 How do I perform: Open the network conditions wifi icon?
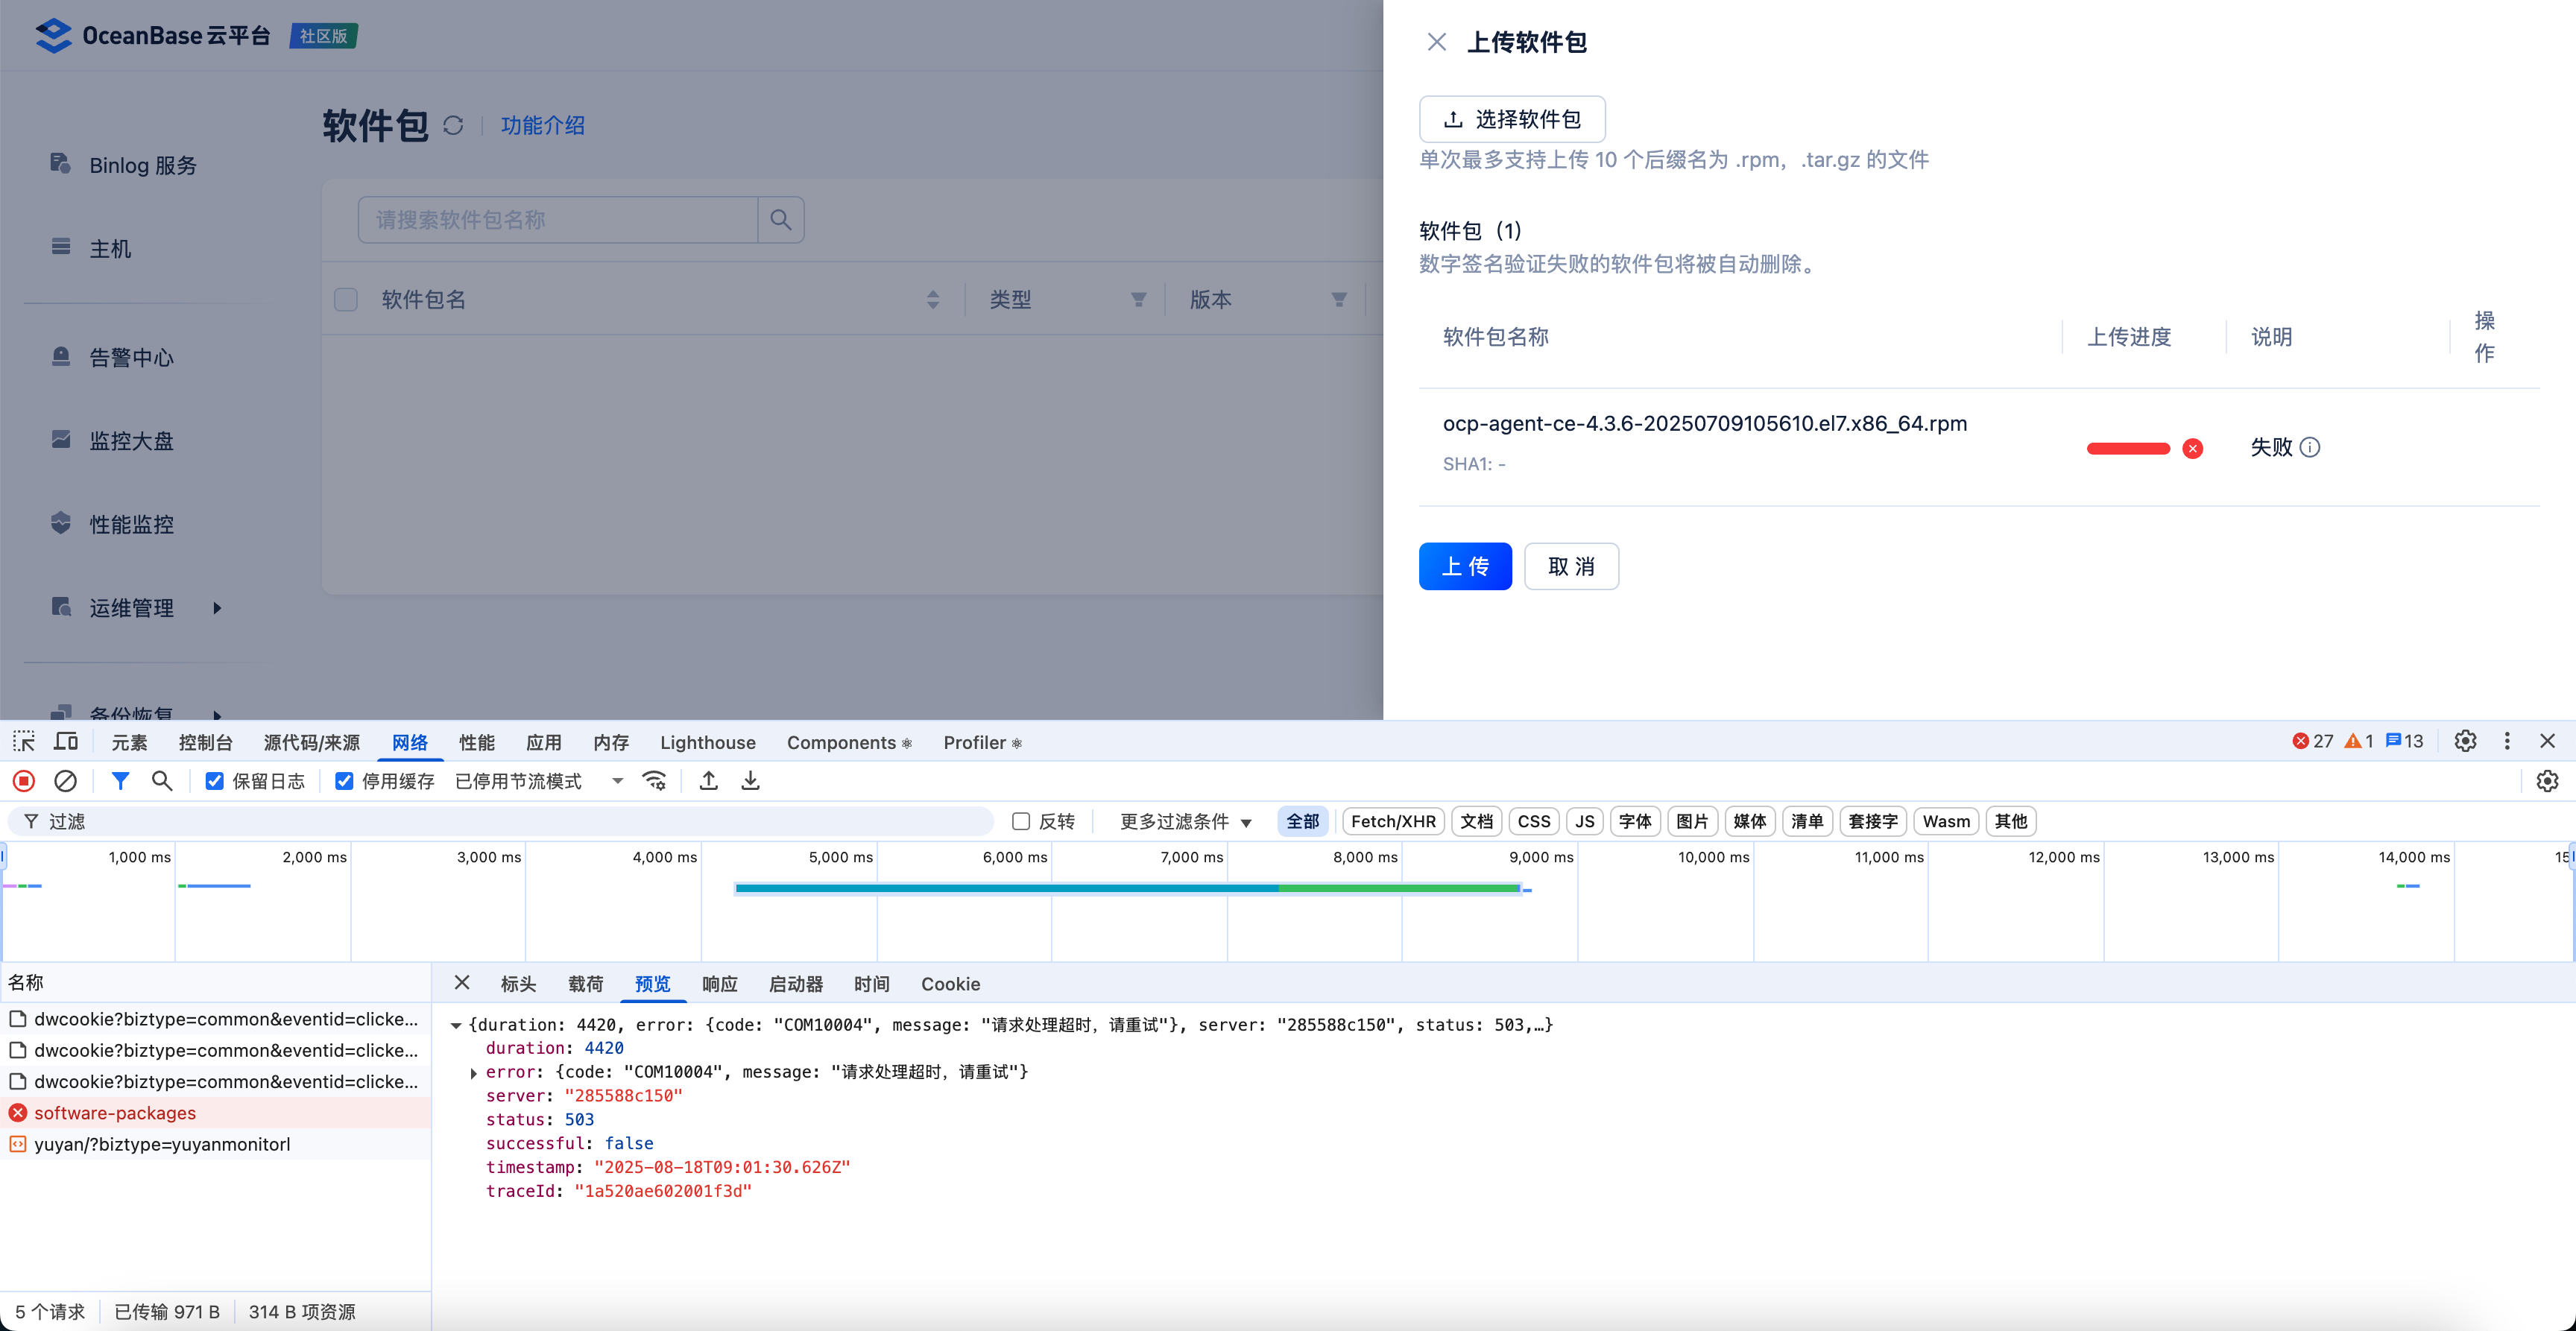point(655,781)
